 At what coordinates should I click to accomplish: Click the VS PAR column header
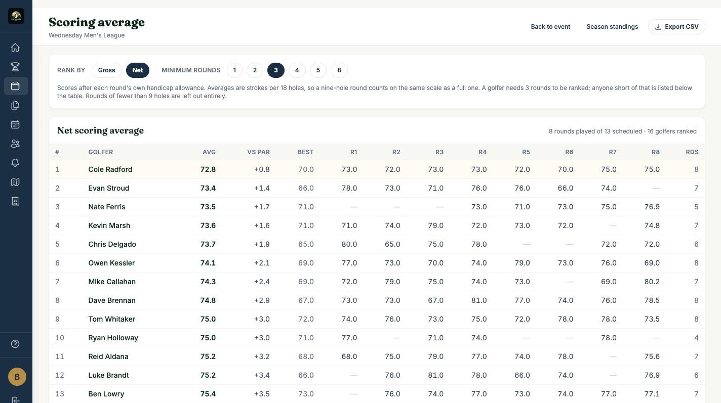258,152
